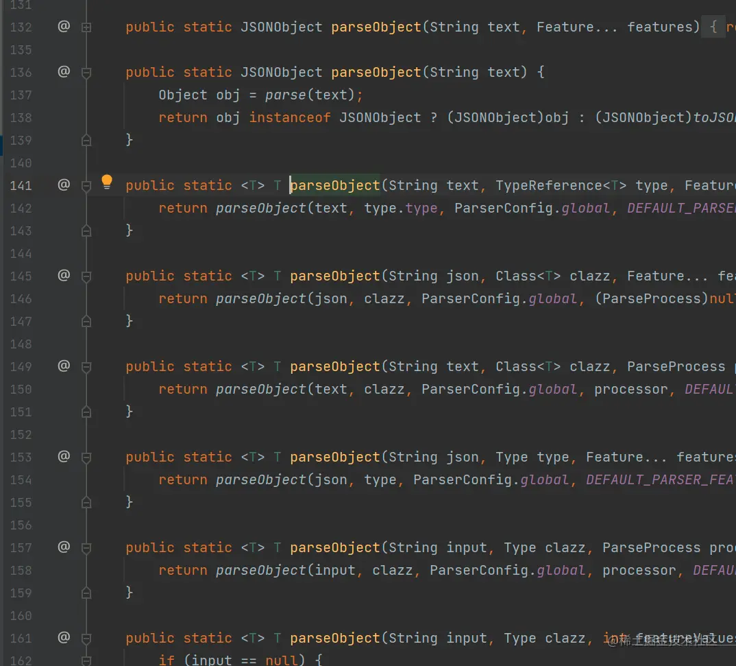Viewport: 736px width, 666px height.
Task: Click the fold end marker on line 143
Action: (x=86, y=230)
